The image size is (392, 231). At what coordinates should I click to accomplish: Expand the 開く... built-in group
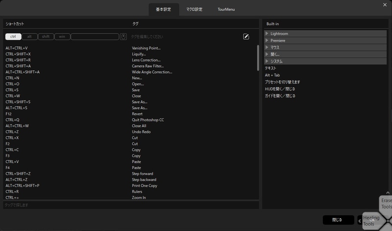[x=325, y=54]
